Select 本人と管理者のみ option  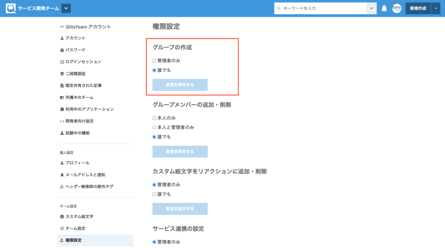[154, 128]
